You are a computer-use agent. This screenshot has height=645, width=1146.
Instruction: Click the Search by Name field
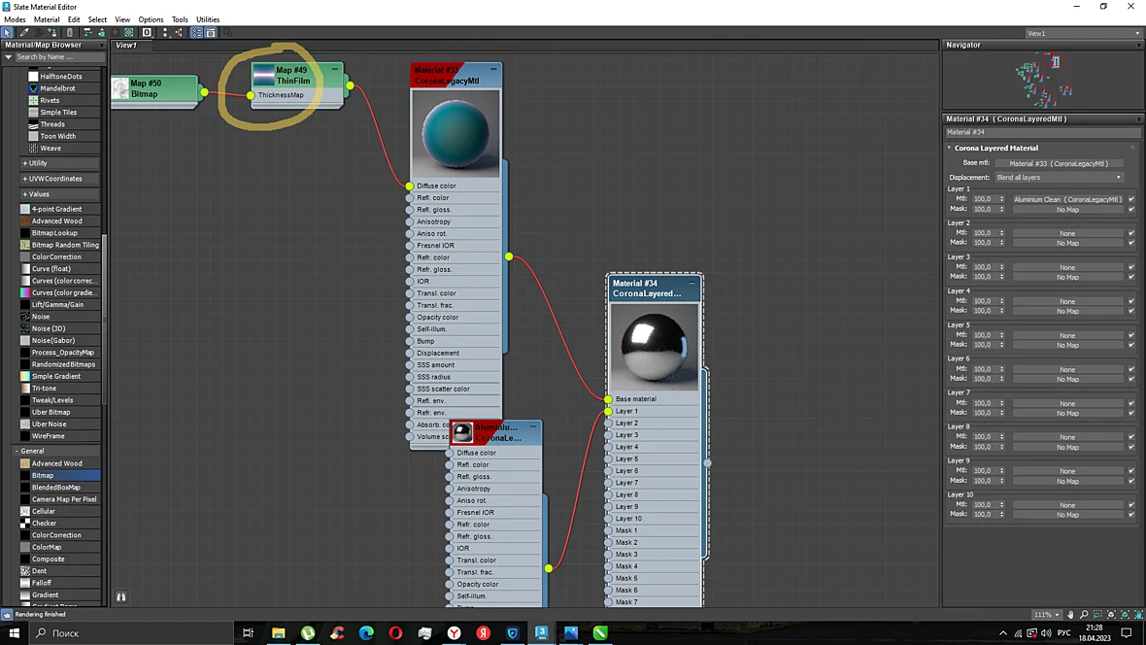click(x=54, y=57)
